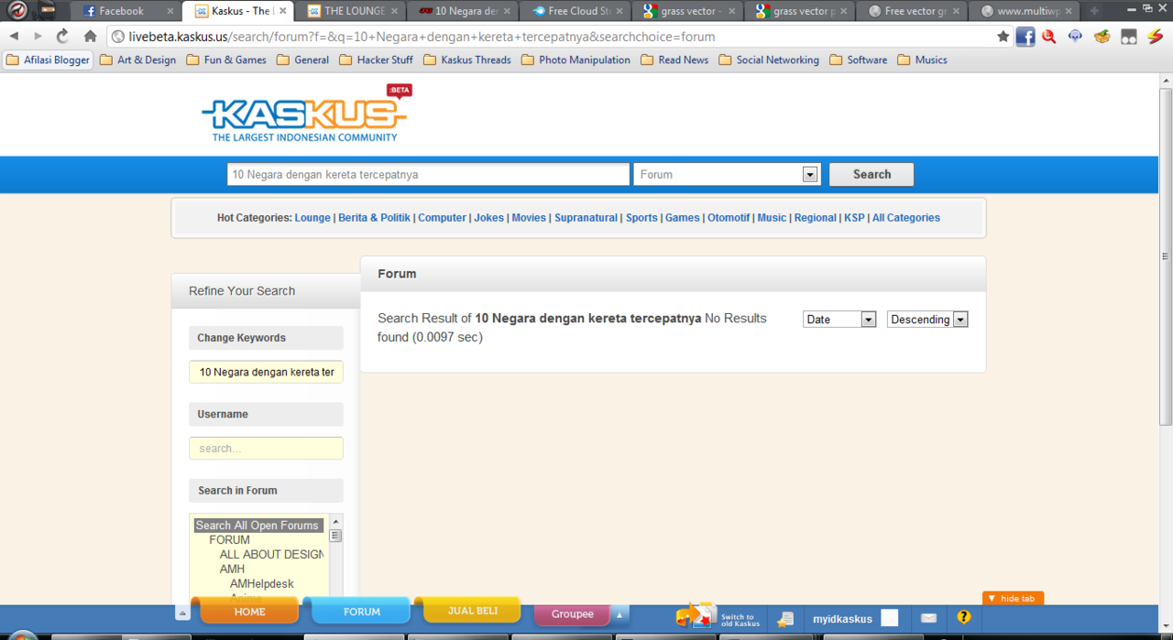This screenshot has width=1173, height=640.
Task: Open help via the yellow question mark icon
Action: coord(963,618)
